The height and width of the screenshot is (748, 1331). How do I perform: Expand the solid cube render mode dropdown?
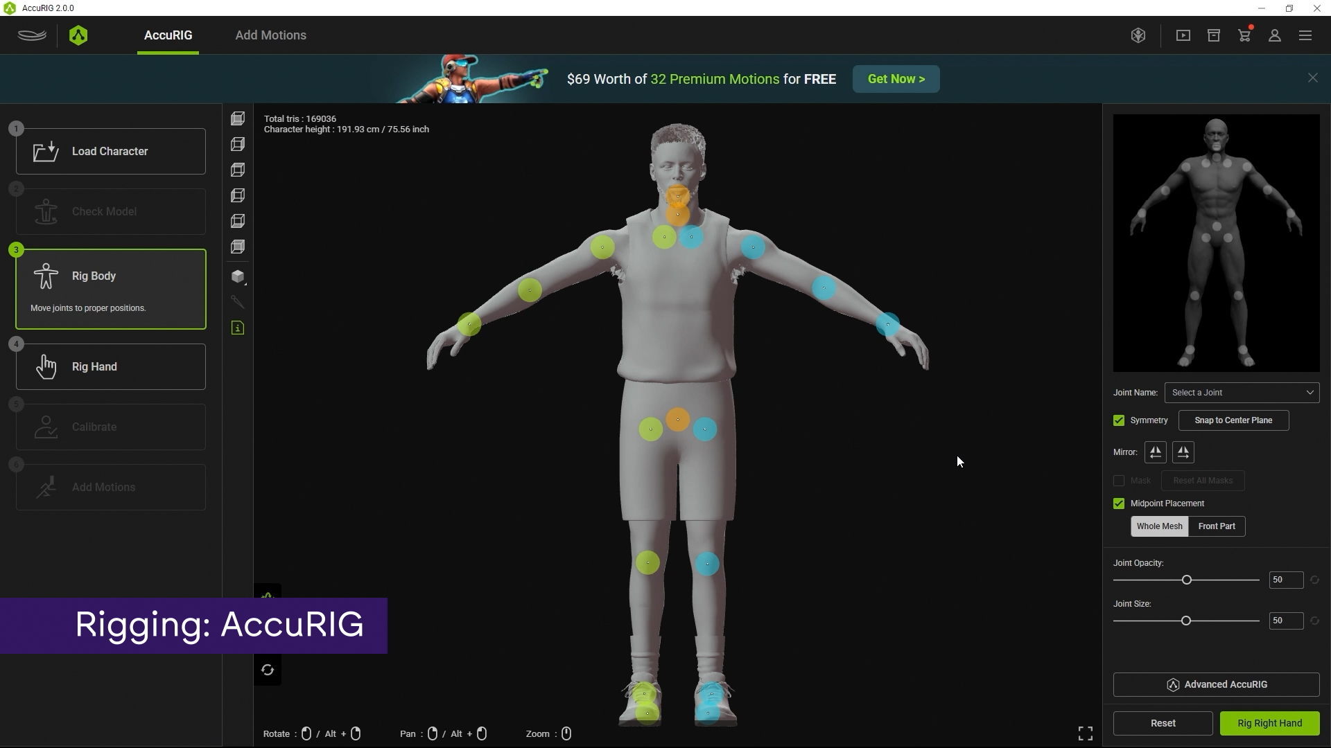[x=238, y=277]
